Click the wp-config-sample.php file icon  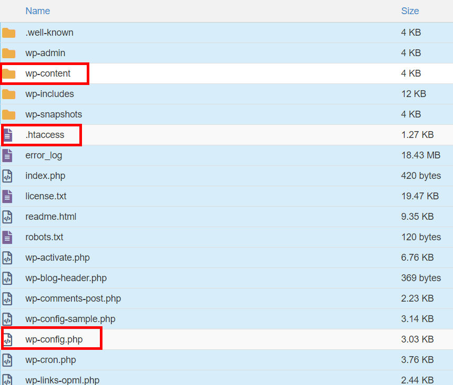[x=7, y=319]
